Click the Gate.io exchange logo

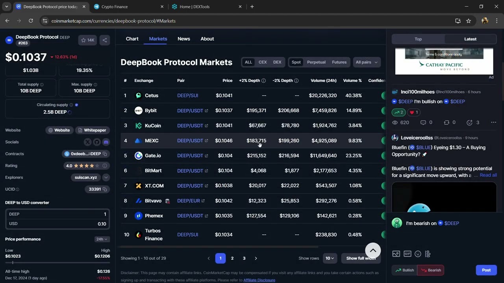pos(138,156)
